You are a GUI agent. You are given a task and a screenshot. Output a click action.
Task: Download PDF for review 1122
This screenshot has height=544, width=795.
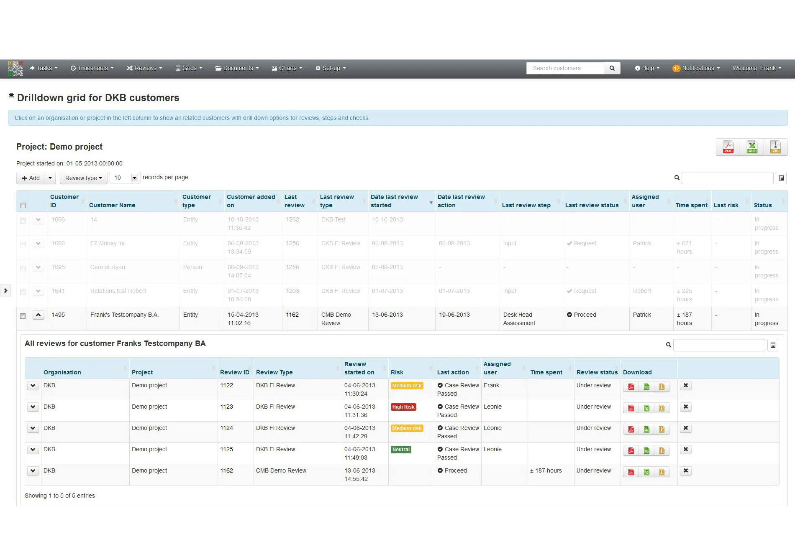pyautogui.click(x=631, y=387)
